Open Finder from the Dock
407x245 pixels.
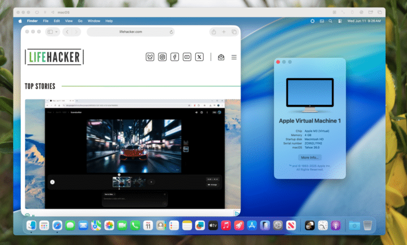click(x=31, y=225)
